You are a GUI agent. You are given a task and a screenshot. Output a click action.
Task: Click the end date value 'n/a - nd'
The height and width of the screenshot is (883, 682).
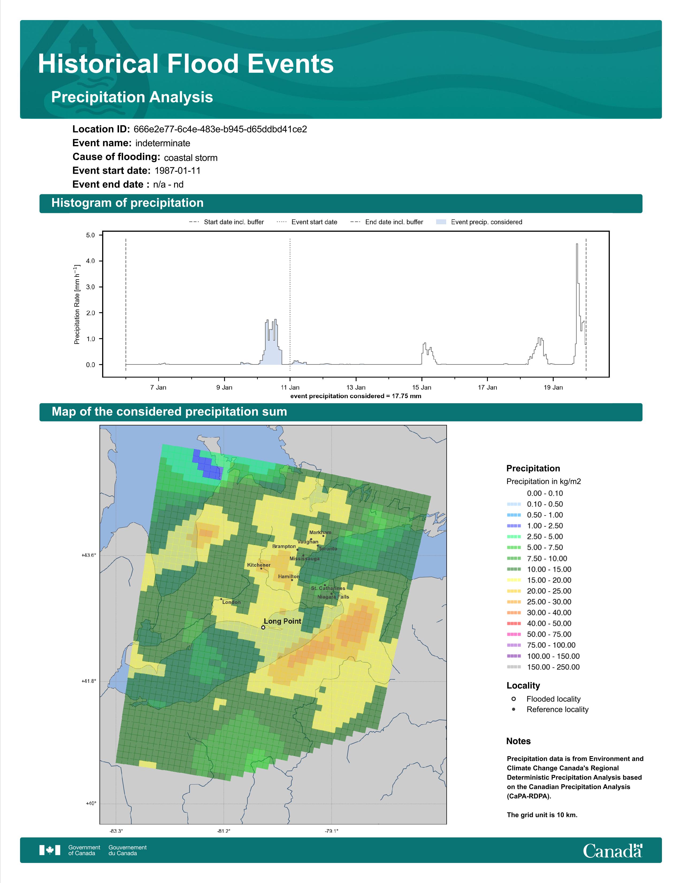coord(168,184)
